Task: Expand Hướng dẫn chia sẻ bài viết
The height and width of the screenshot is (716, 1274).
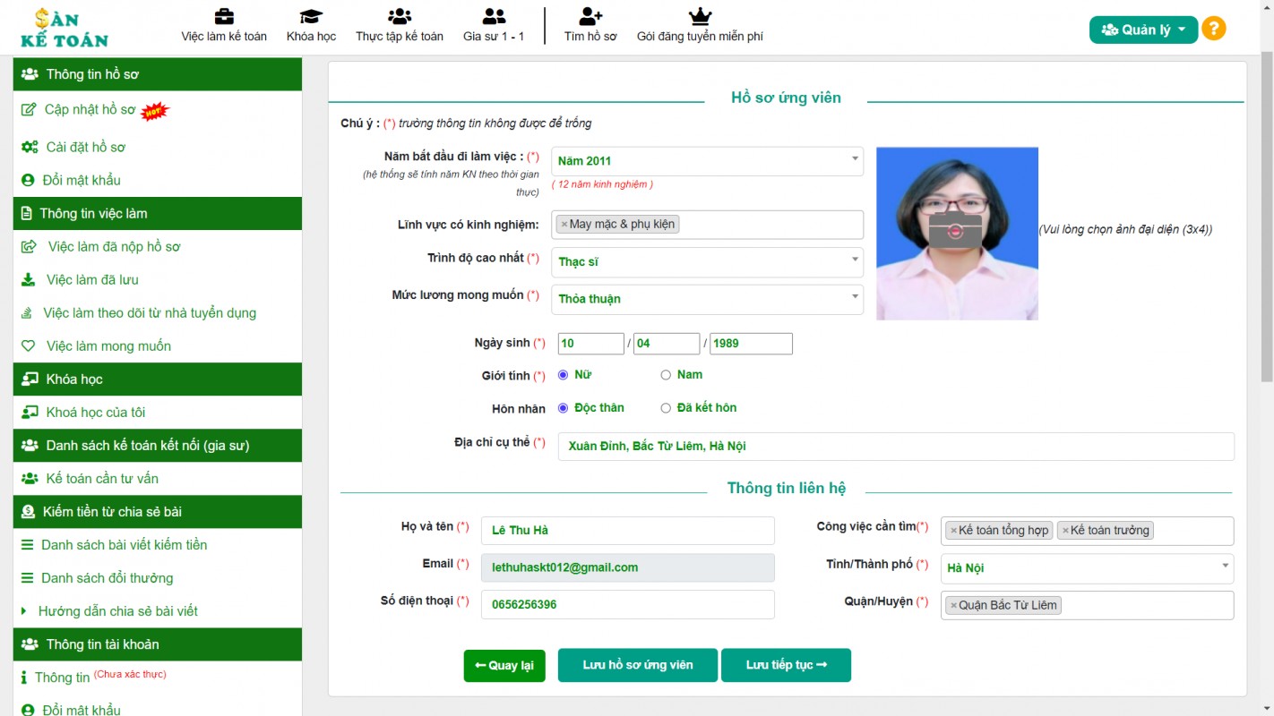Action: [x=118, y=611]
